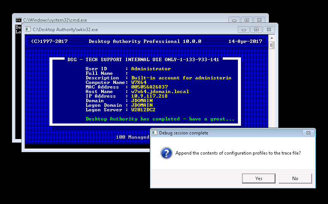Click the 'Append the contents of configuration profiles' question
The height and width of the screenshot is (204, 328).
coord(238,153)
